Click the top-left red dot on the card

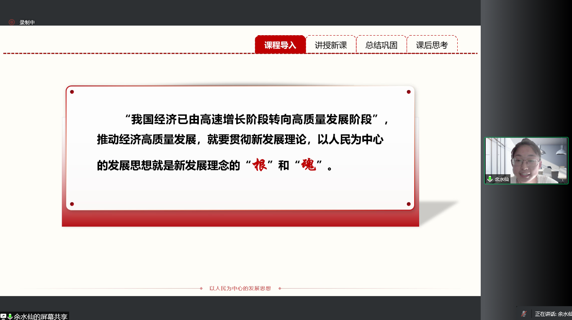[x=72, y=92]
